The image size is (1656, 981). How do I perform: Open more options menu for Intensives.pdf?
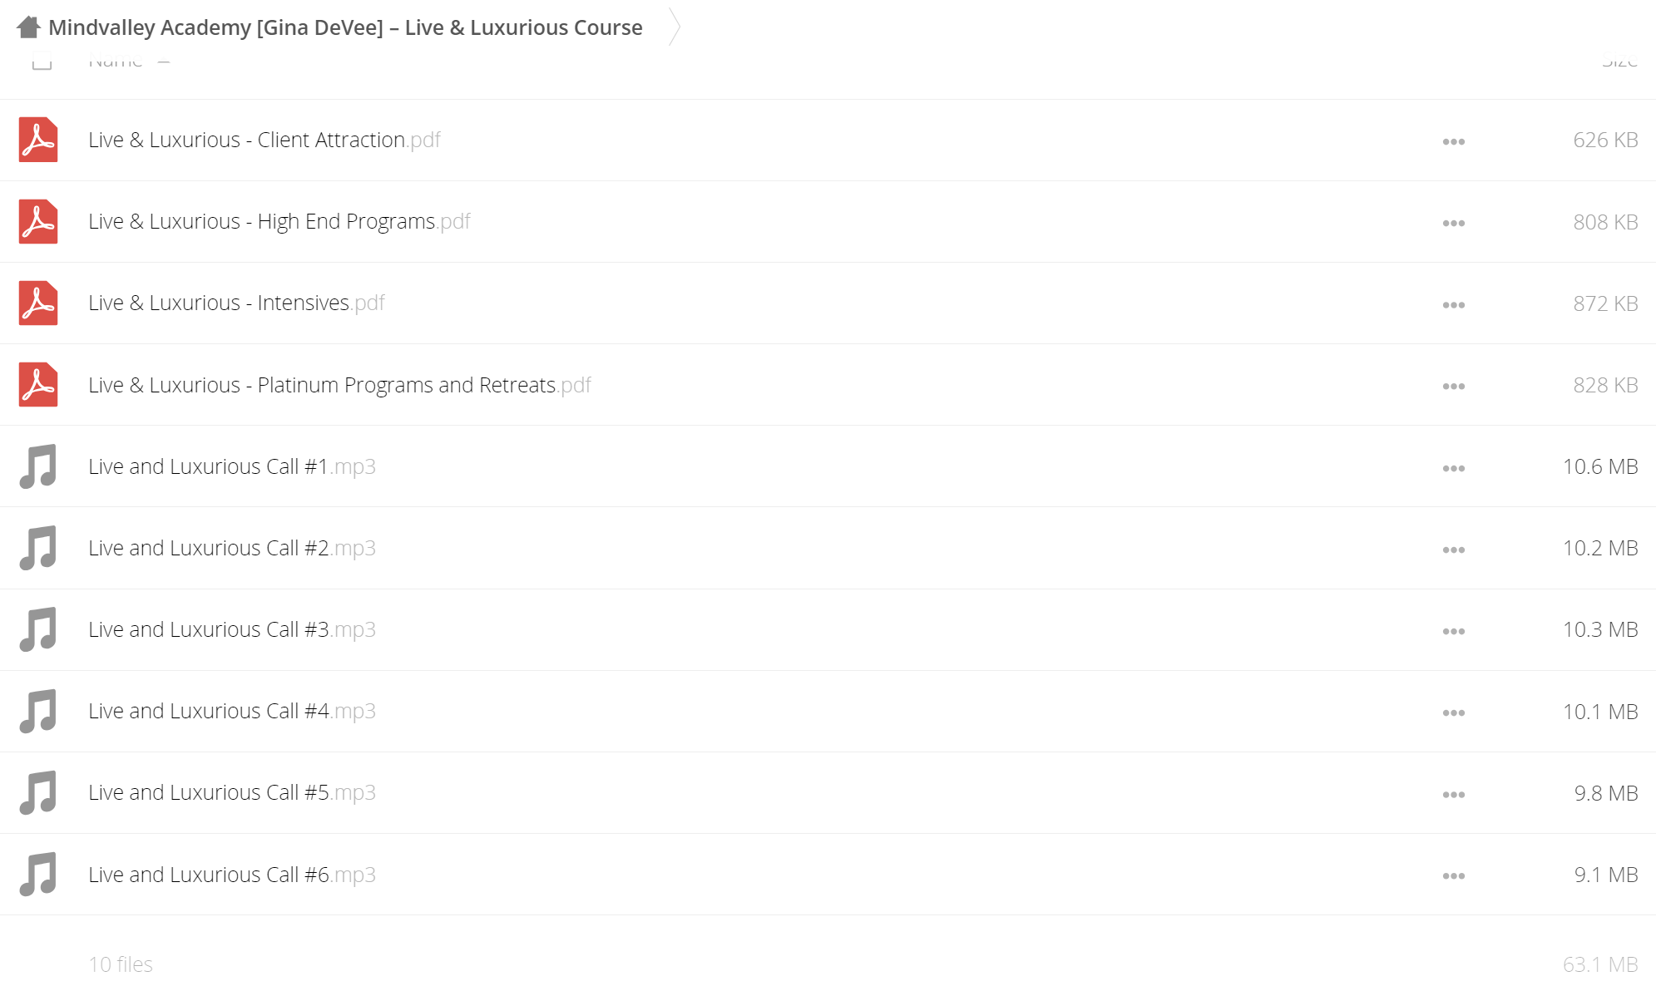tap(1453, 304)
